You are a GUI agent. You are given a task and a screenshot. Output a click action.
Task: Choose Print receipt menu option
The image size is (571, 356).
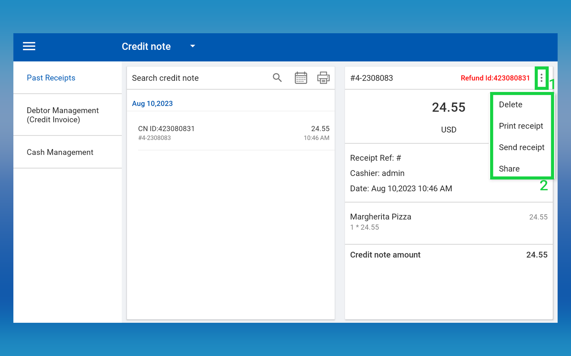pyautogui.click(x=521, y=126)
